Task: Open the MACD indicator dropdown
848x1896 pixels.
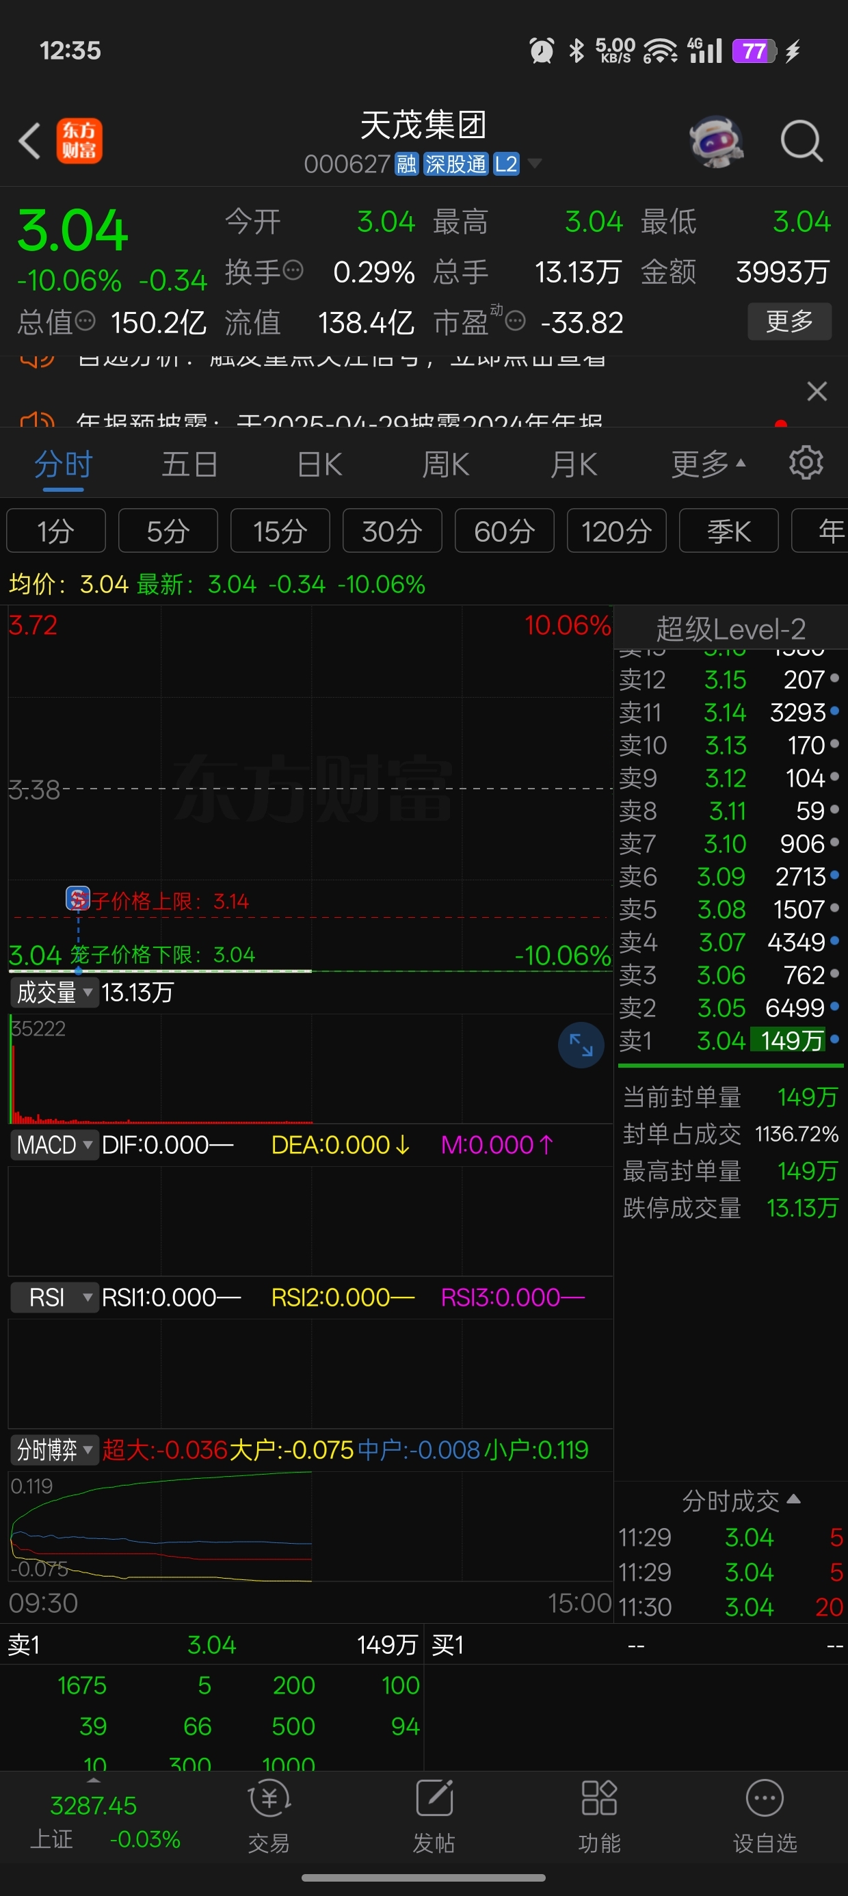Action: pos(54,1144)
